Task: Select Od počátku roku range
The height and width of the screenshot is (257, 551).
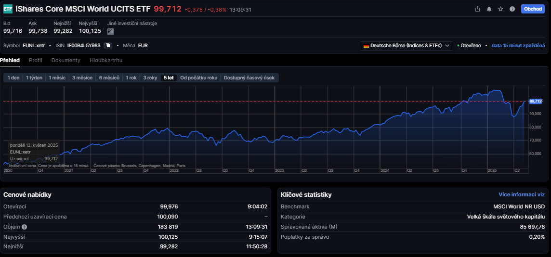Action: coord(198,78)
